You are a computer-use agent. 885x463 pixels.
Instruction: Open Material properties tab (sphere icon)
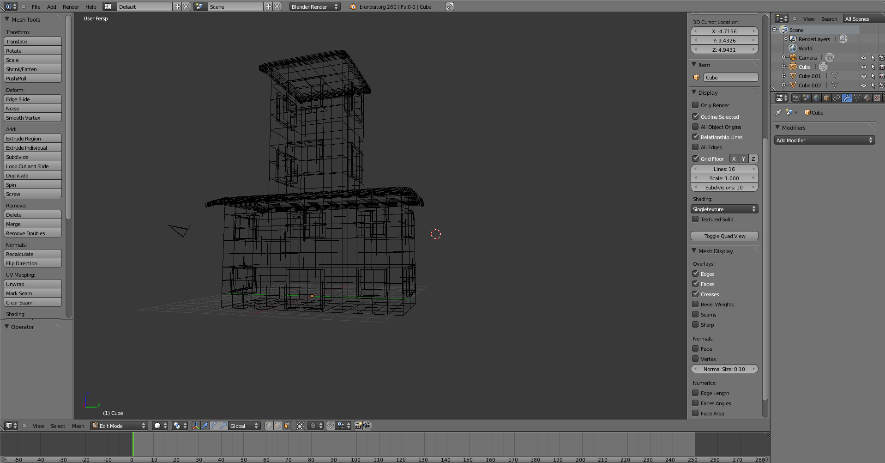tap(867, 98)
